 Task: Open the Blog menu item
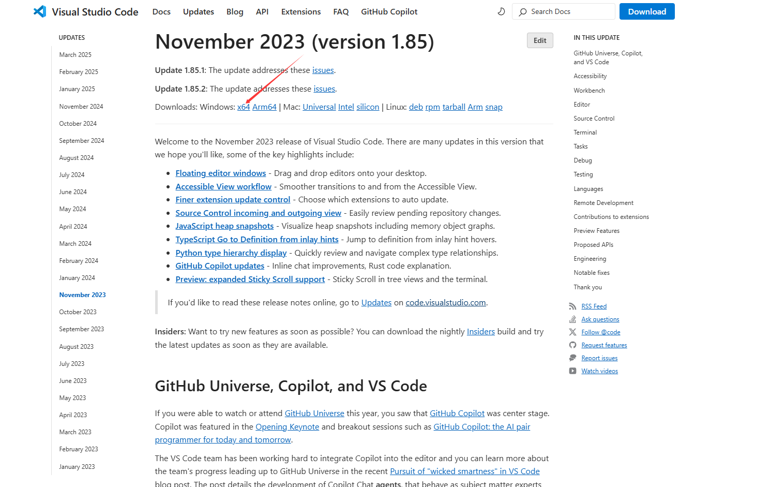[x=235, y=11]
